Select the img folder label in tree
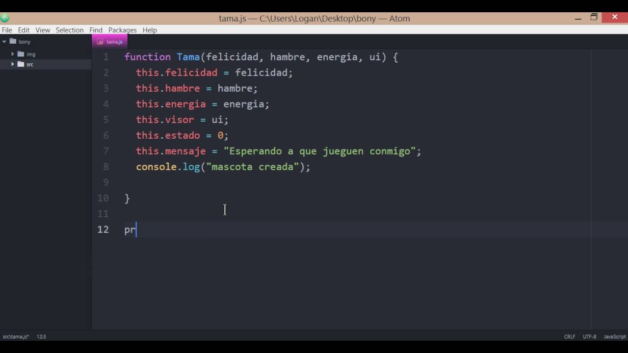The width and height of the screenshot is (628, 353). click(x=31, y=54)
